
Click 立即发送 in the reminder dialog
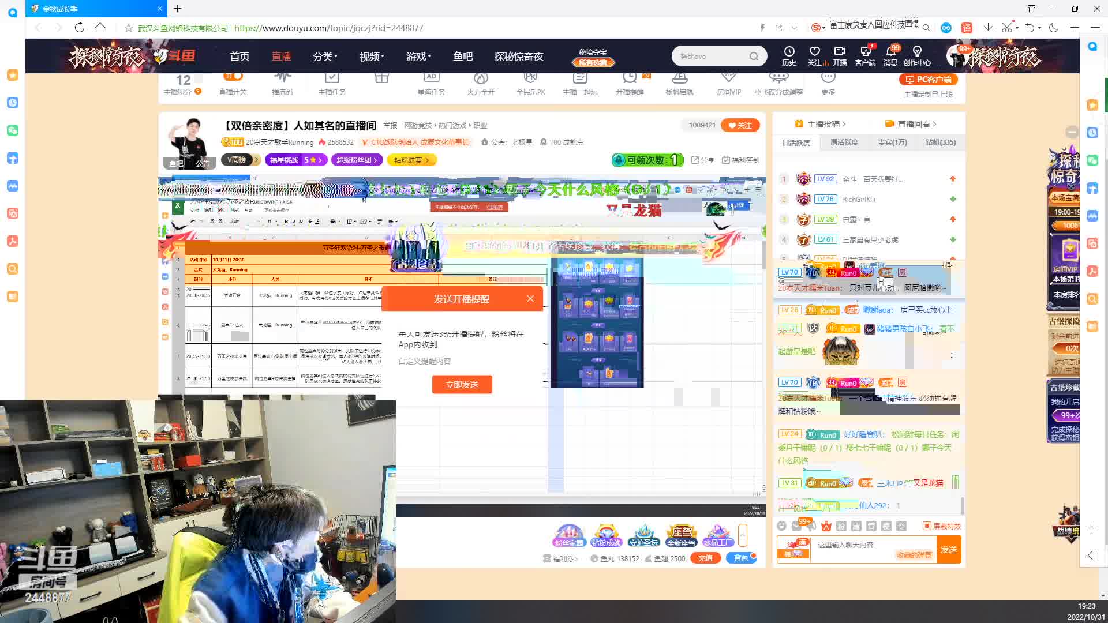tap(462, 384)
